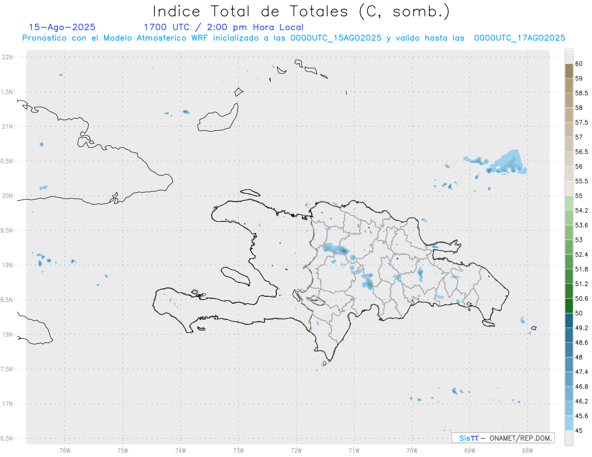Click the beige swatch between 55 and 55.5
The image size is (592, 457).
point(568,188)
